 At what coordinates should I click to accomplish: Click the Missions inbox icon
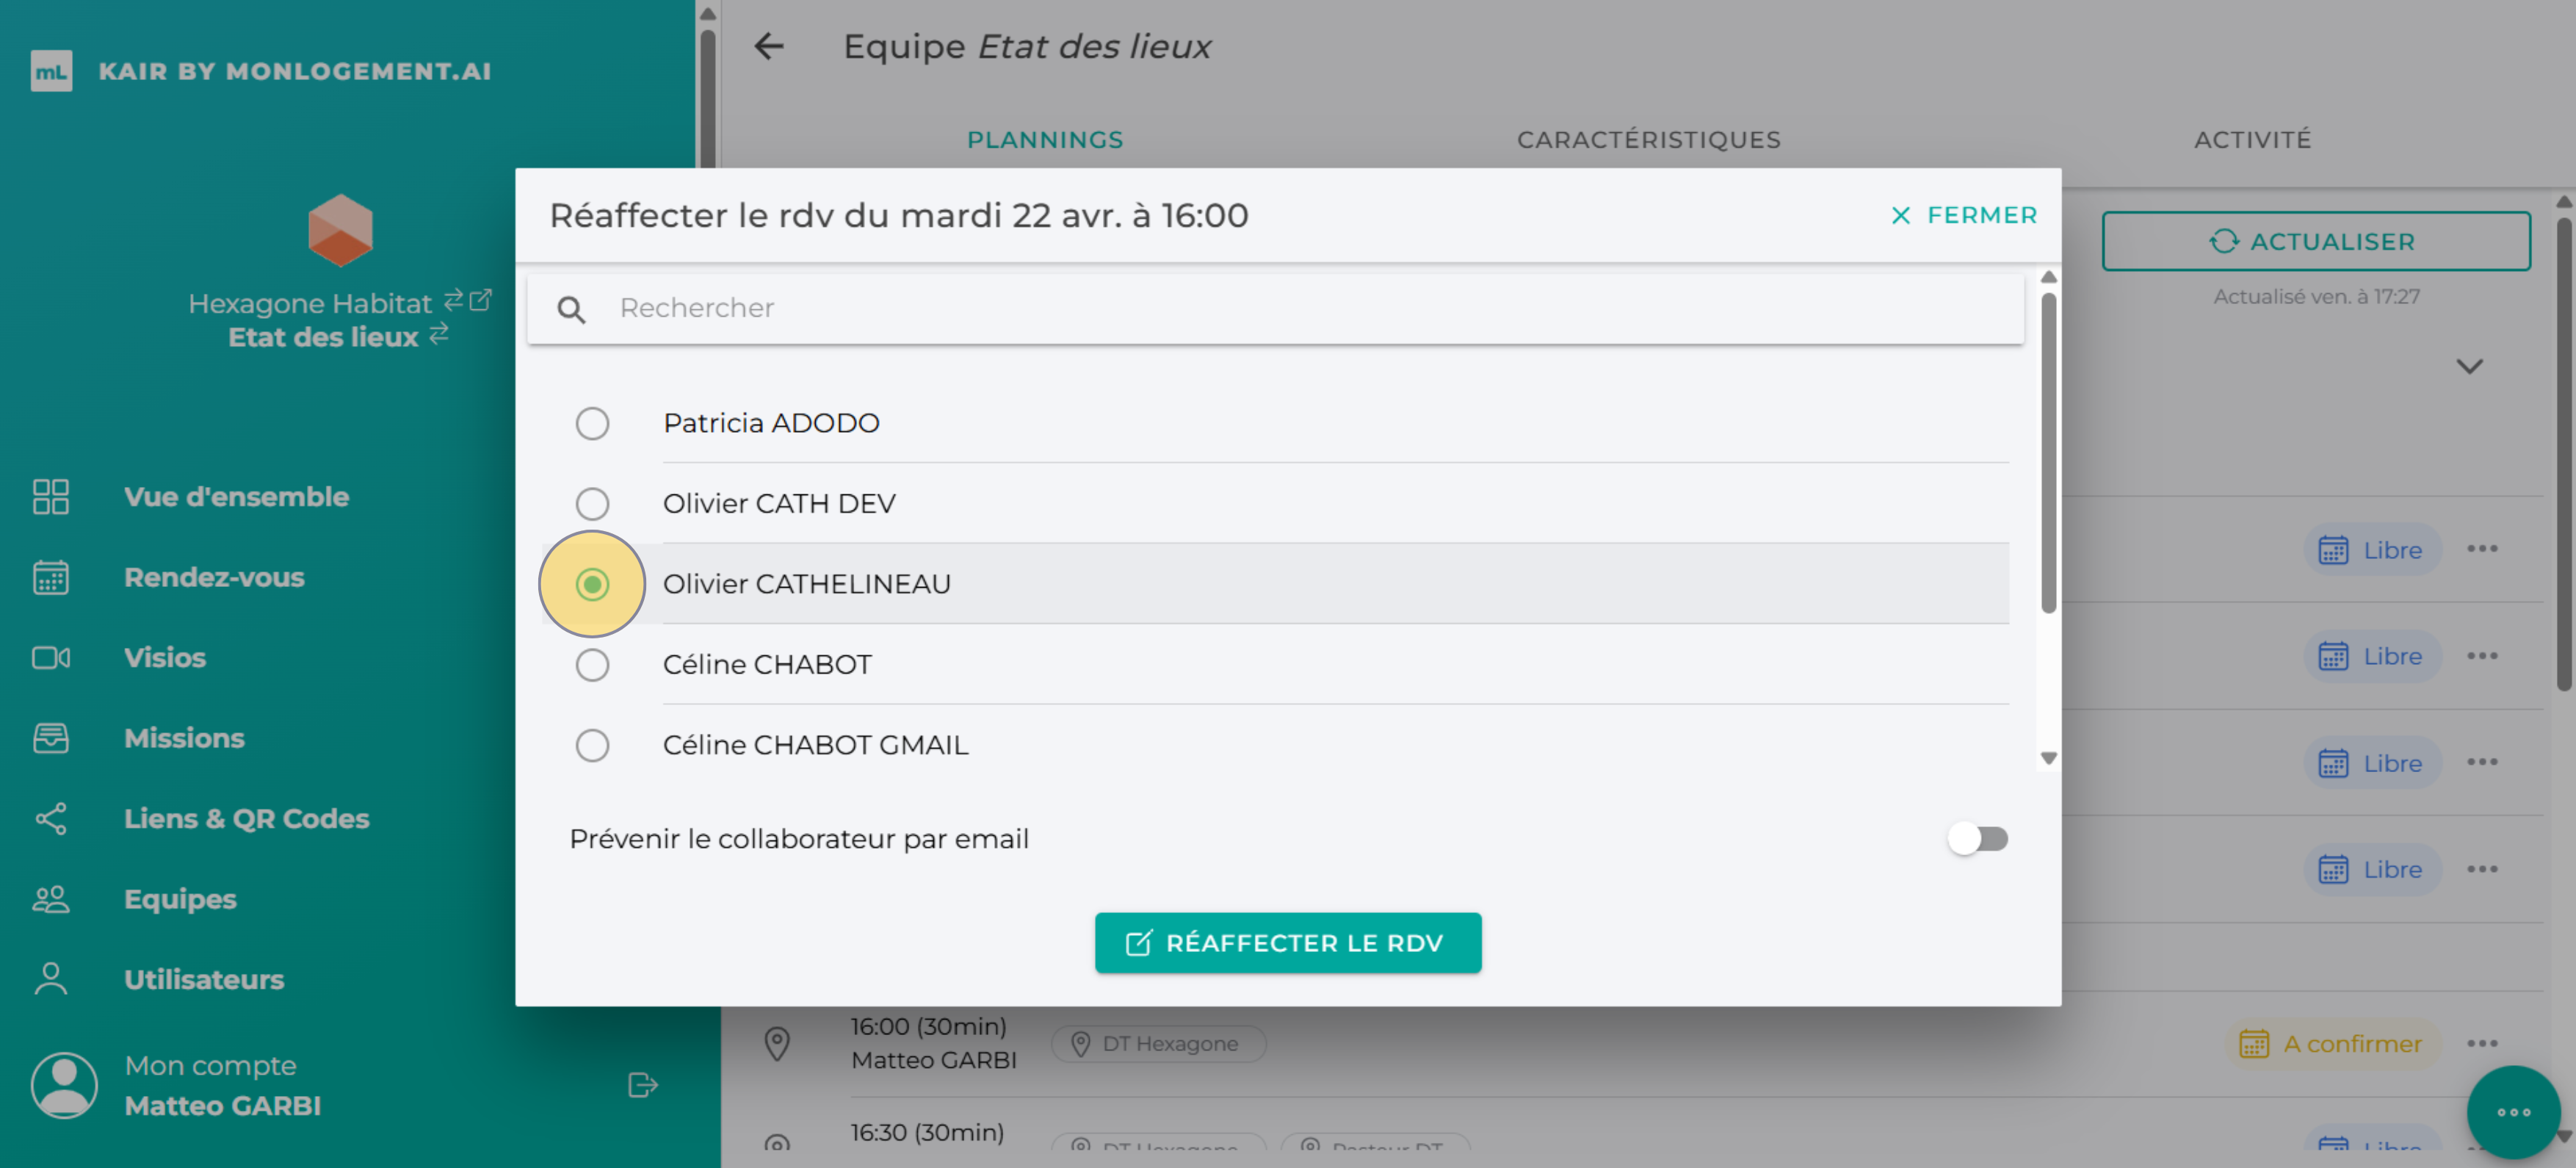coord(50,738)
